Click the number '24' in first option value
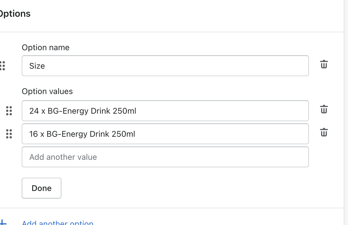The image size is (348, 225). 34,111
